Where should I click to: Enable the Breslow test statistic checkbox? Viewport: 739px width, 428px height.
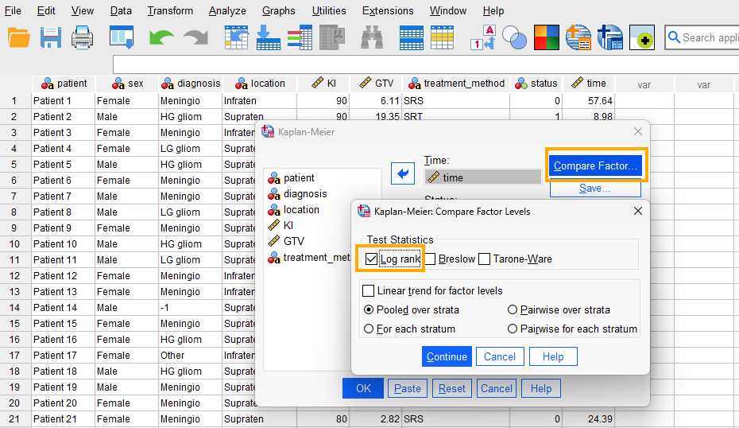point(430,259)
